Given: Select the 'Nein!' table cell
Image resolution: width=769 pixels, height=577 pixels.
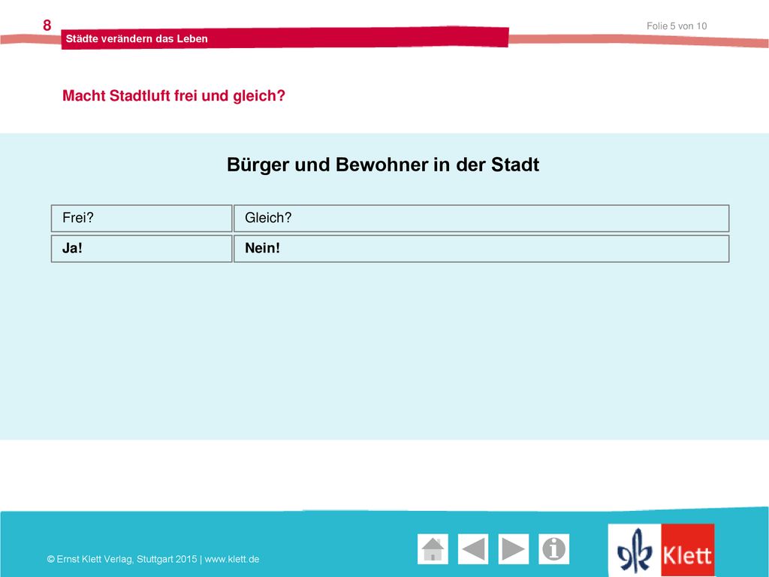Looking at the screenshot, I should point(481,248).
